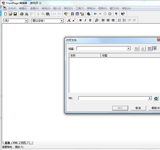Image resolution: width=160 pixels, height=150 pixels.
Task: Click the Print icon
Action: click(22, 14)
